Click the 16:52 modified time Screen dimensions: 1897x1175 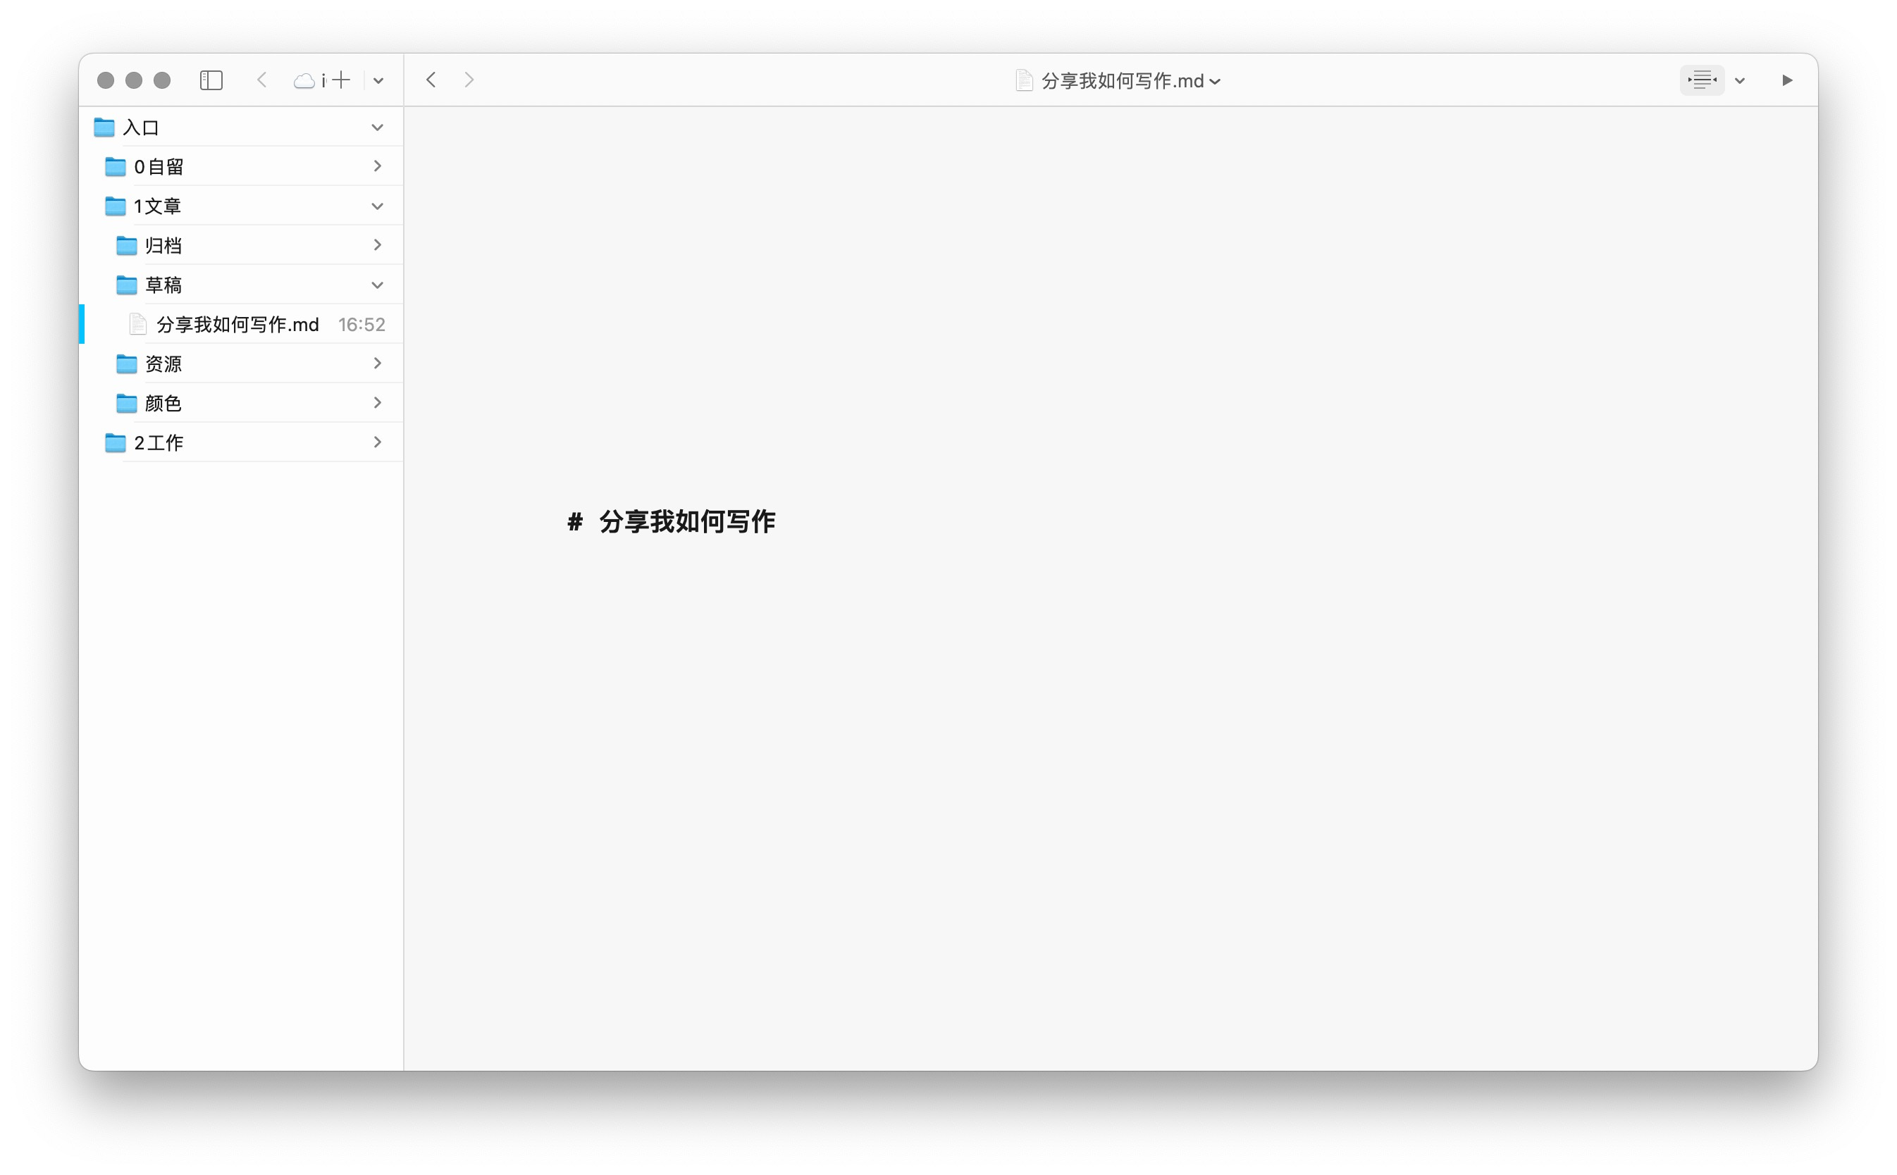pyautogui.click(x=362, y=325)
